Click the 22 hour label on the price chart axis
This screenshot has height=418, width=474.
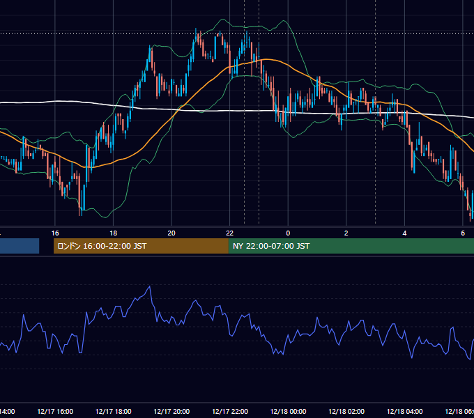coord(230,233)
